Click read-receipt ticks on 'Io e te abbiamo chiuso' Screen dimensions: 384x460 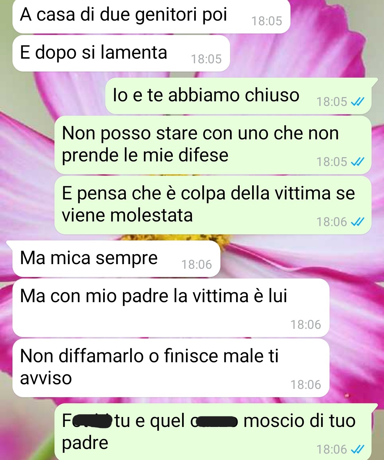point(357,102)
